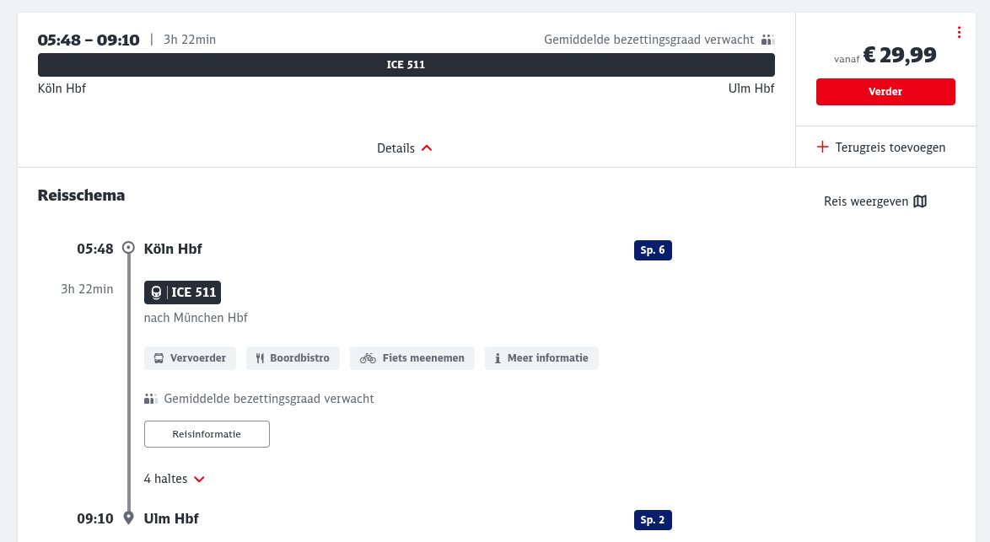This screenshot has height=542, width=990.
Task: Open the Fiets meenemen chip
Action: [x=412, y=357]
